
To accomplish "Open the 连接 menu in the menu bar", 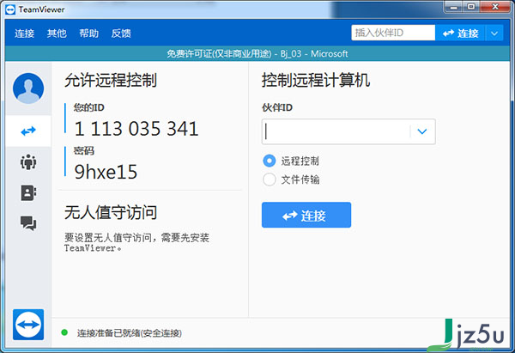I will pyautogui.click(x=24, y=33).
